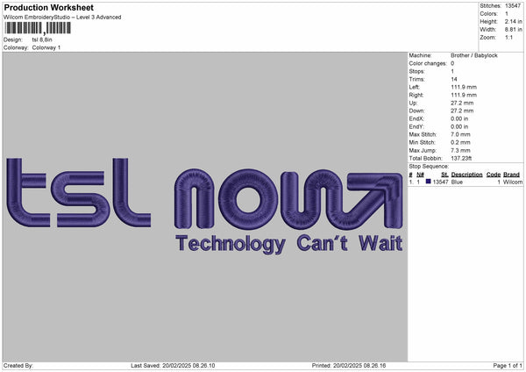Click the blue thread color swatch
This screenshot has height=372, width=526.
pos(429,182)
